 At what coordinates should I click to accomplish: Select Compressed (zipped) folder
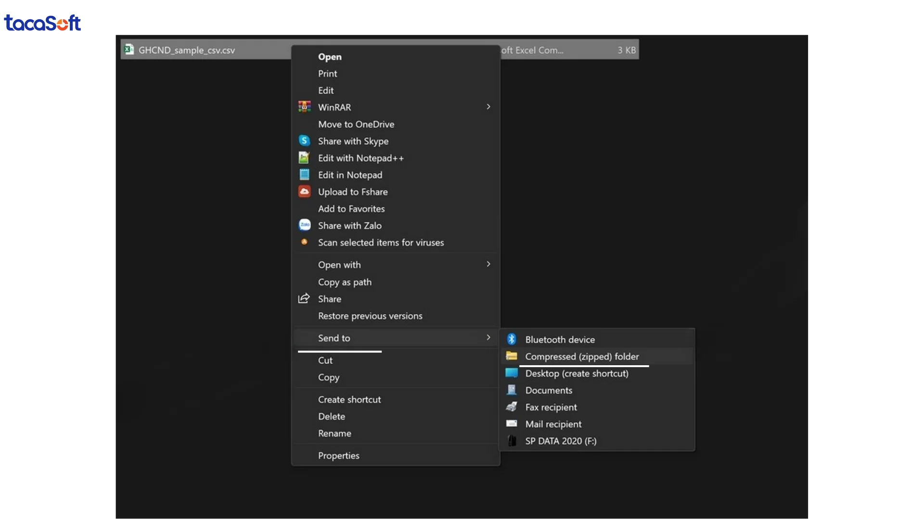pyautogui.click(x=597, y=356)
